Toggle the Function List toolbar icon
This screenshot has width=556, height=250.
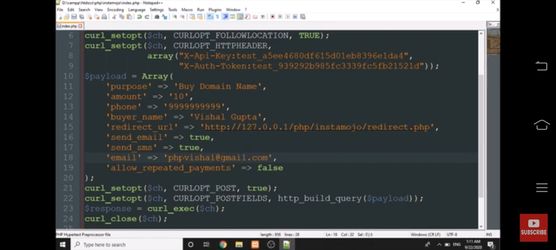click(247, 17)
